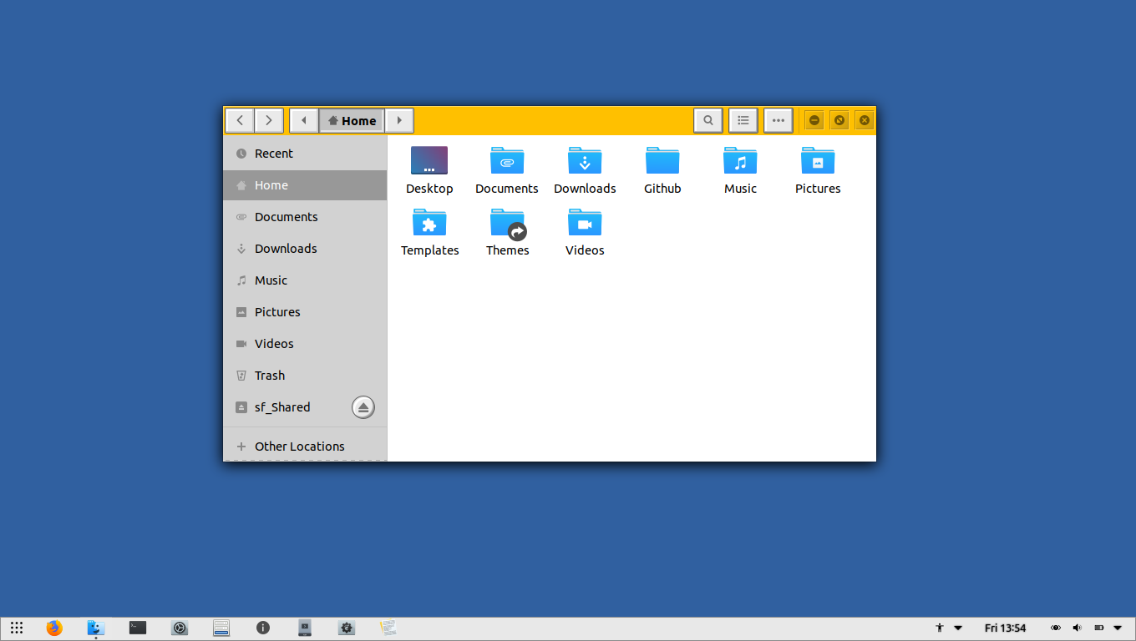Select the Github folder
Viewport: 1136px width, 641px height.
pyautogui.click(x=662, y=160)
